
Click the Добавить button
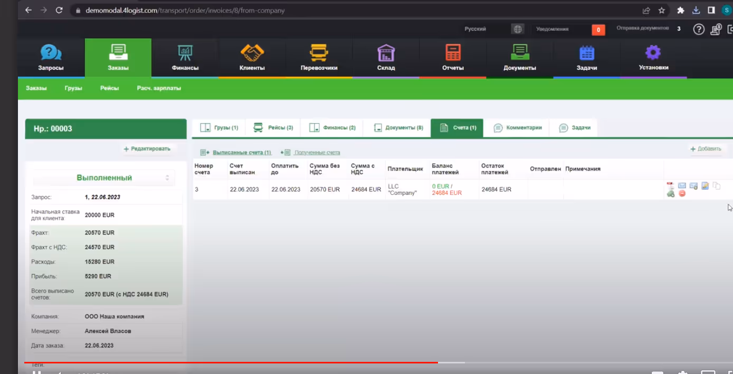pos(706,149)
